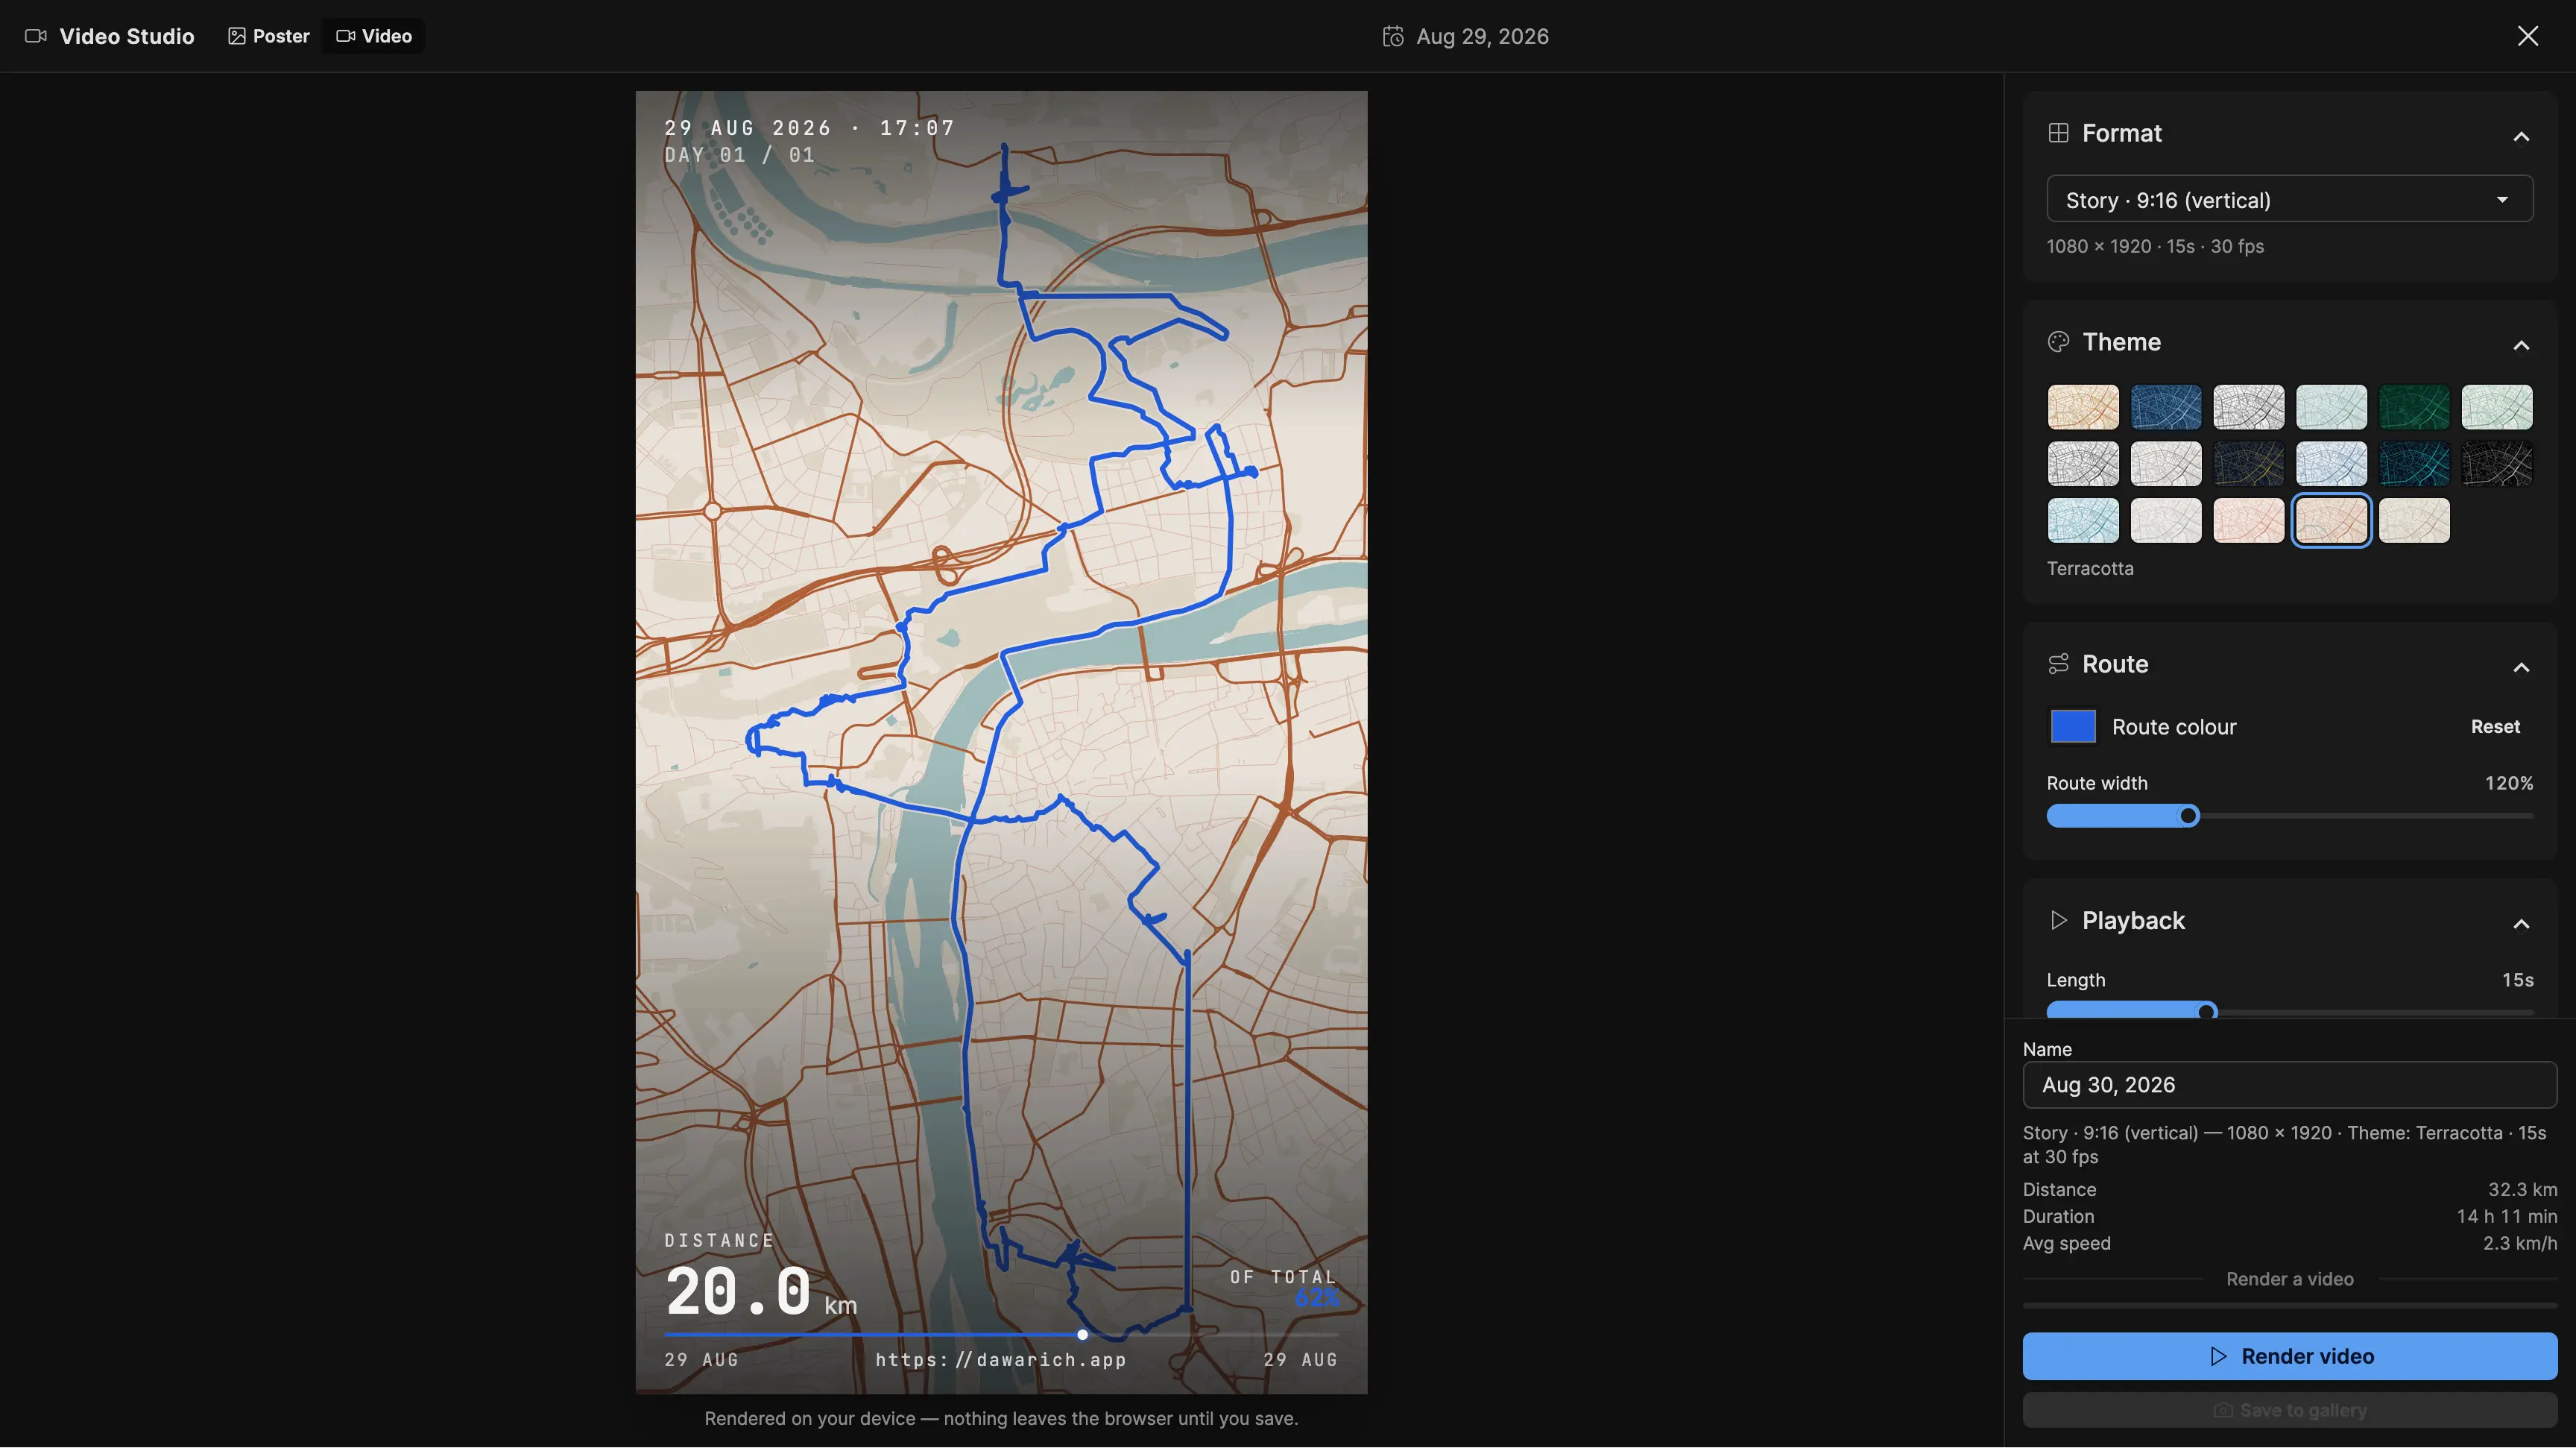Collapse the Theme section
This screenshot has height=1448, width=2576.
(x=2521, y=345)
